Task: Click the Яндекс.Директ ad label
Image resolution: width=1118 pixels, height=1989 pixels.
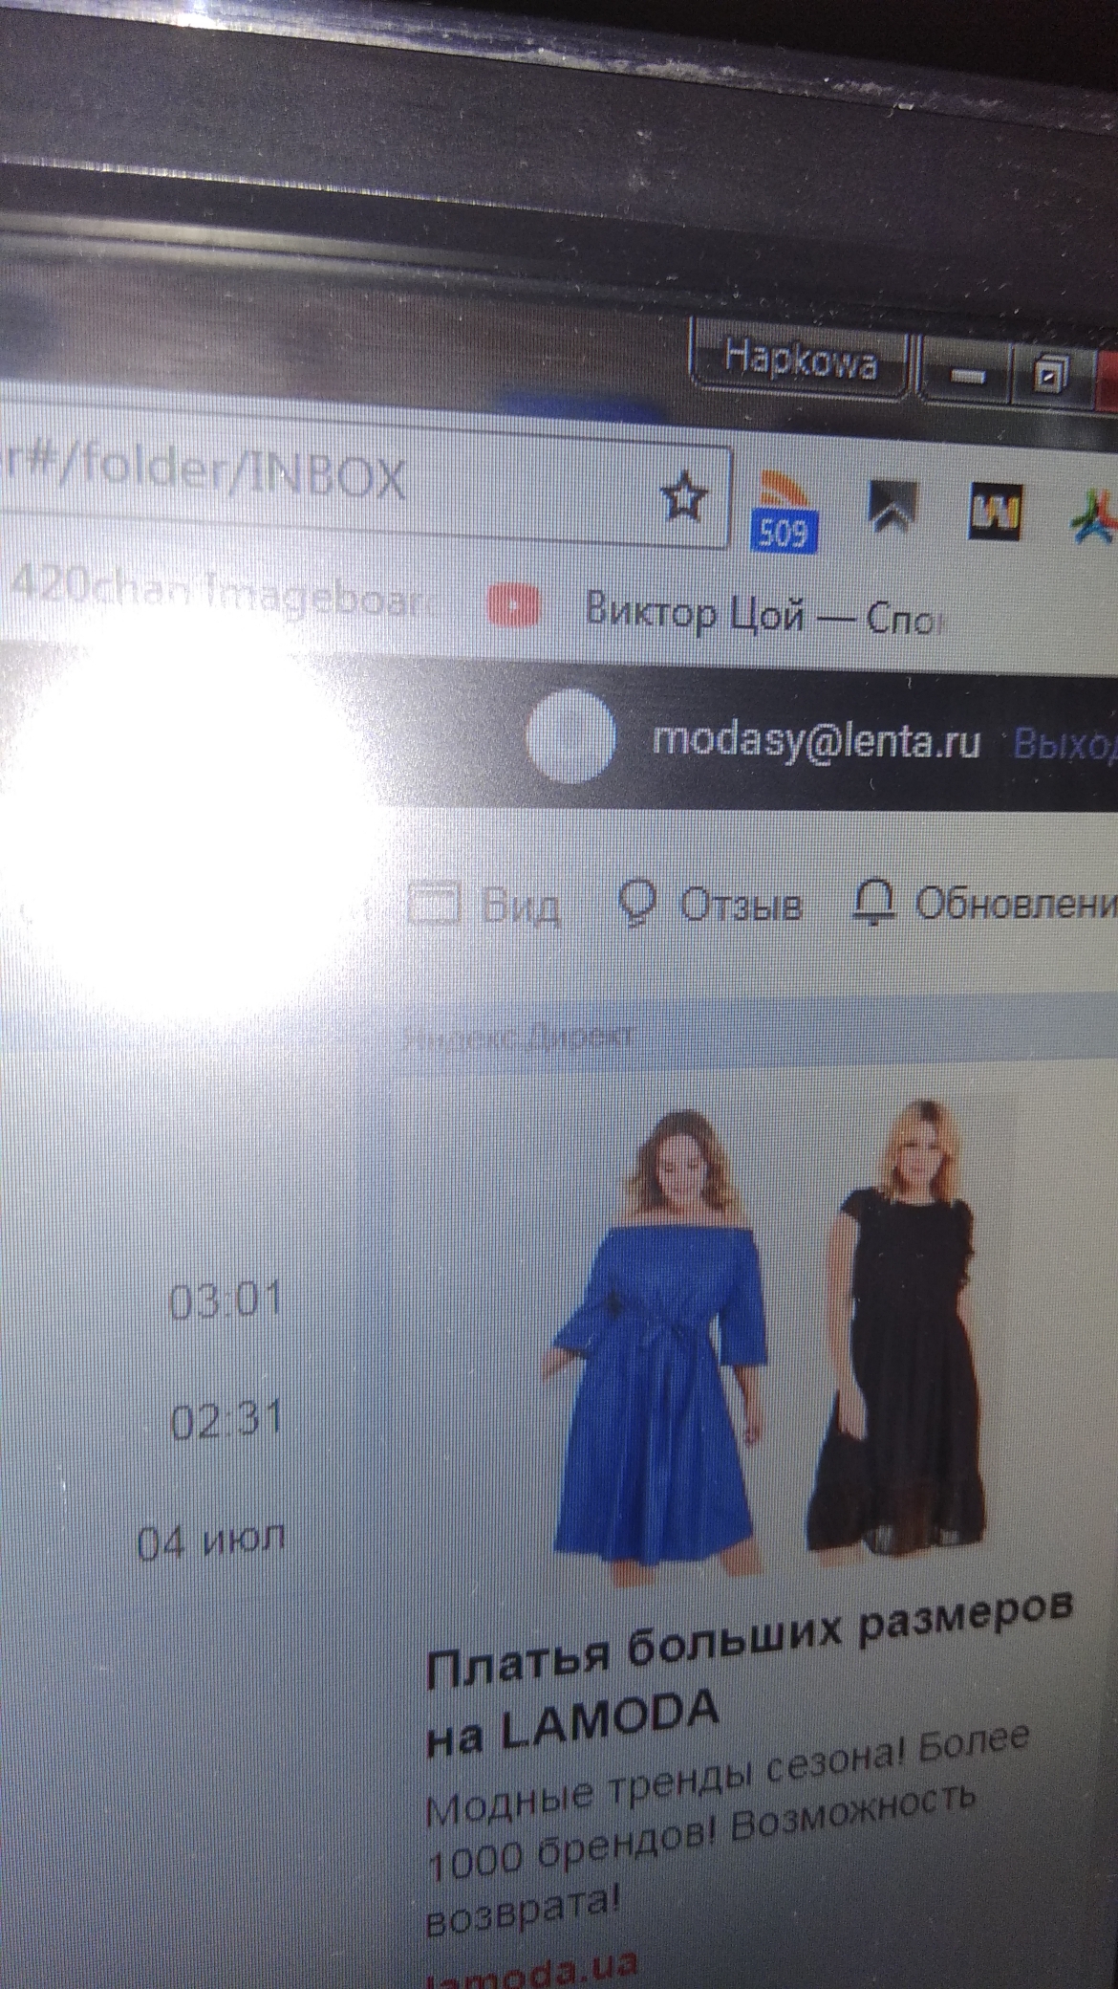Action: click(517, 1037)
